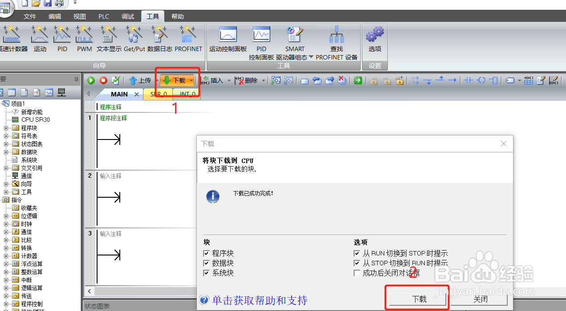Open the PWM wizard
The image size is (566, 311).
84,39
